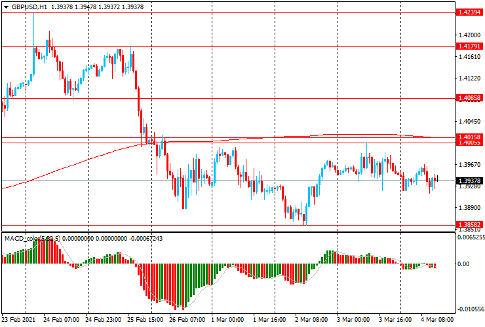Click the MACD lower scale value -0.010556

(471, 309)
